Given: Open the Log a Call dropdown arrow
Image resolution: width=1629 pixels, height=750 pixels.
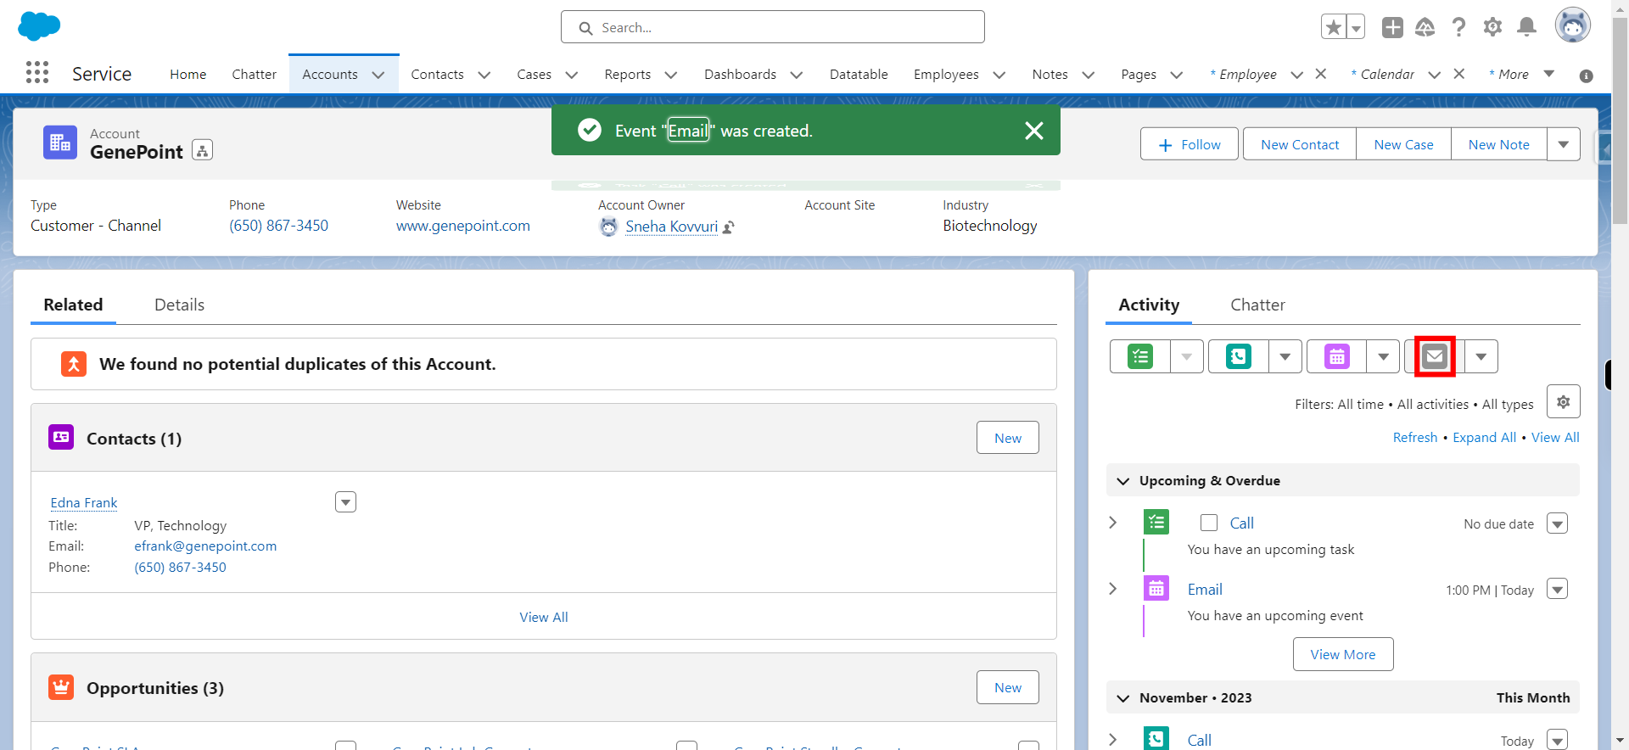Looking at the screenshot, I should pos(1285,356).
